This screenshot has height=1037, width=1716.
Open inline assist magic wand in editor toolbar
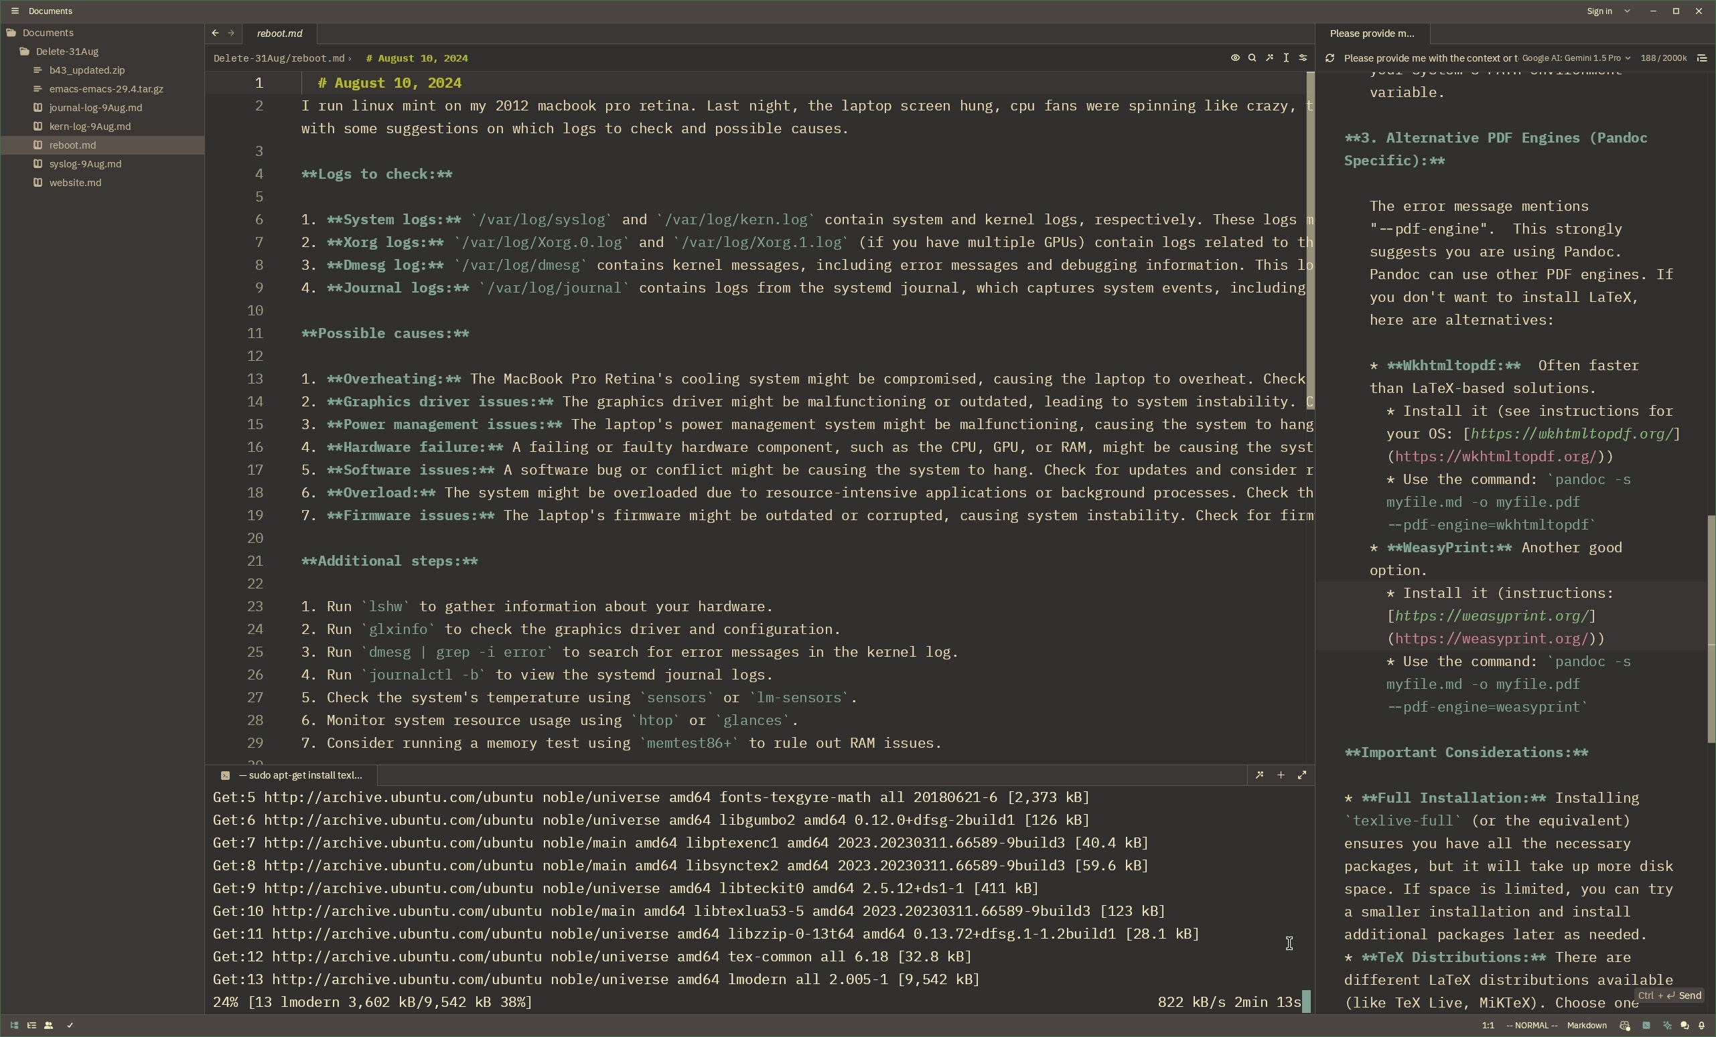pyautogui.click(x=1270, y=58)
